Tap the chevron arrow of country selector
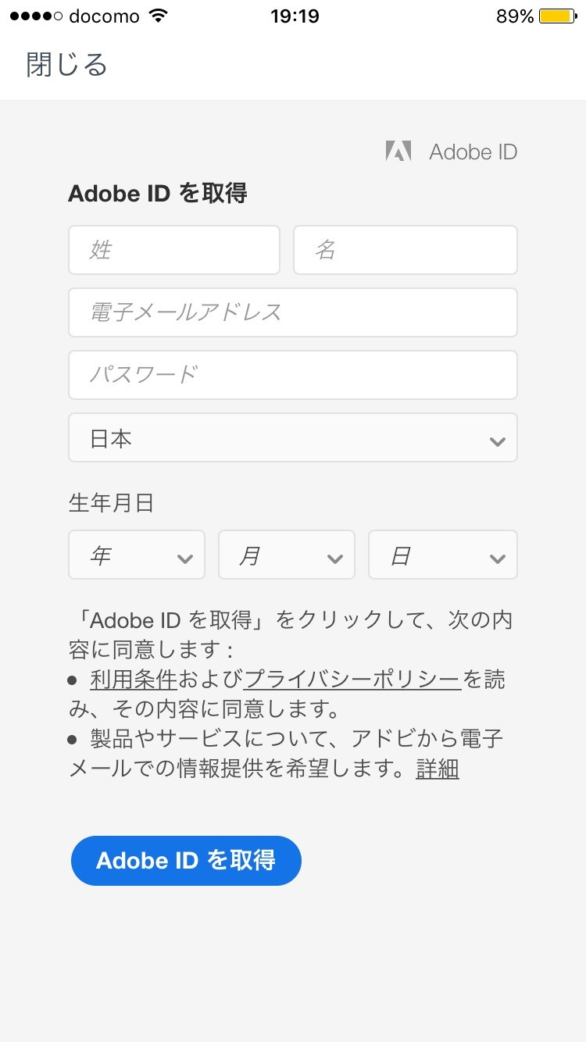 click(x=497, y=441)
